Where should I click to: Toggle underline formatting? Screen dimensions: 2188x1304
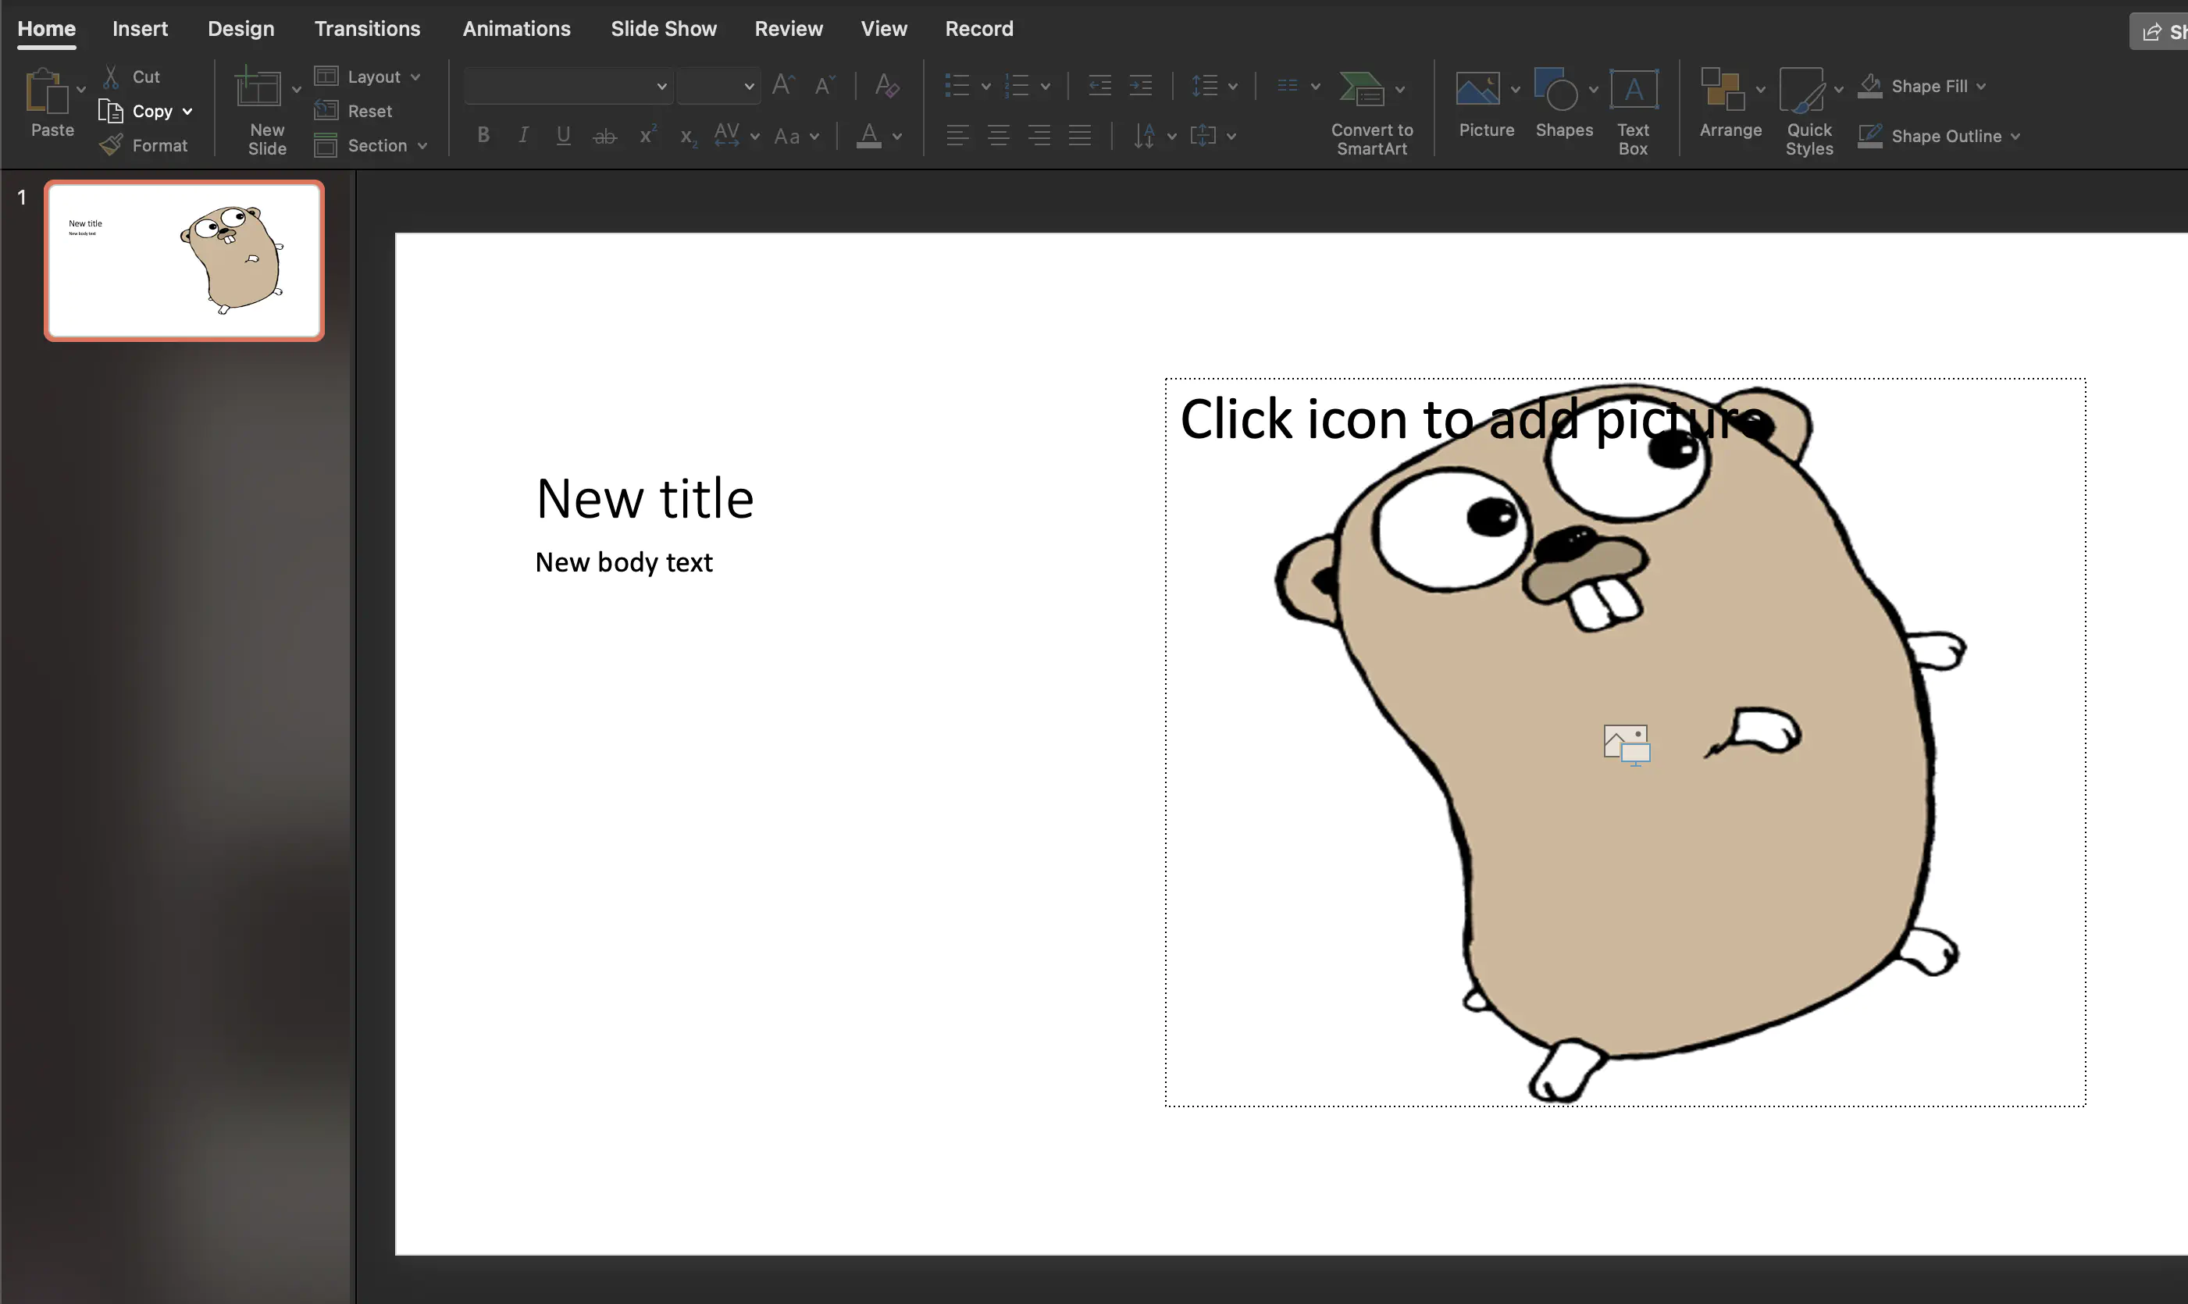pyautogui.click(x=563, y=136)
